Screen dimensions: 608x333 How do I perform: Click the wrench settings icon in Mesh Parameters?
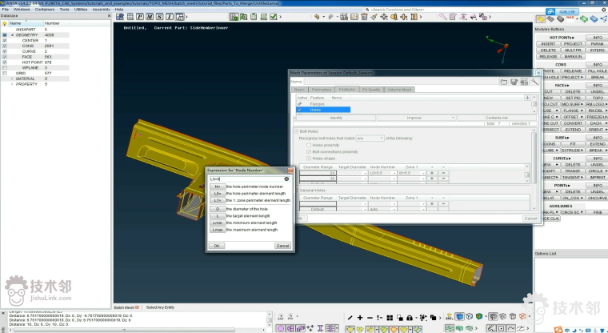[x=534, y=82]
